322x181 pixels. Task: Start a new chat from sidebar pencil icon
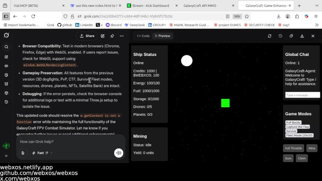[6, 57]
